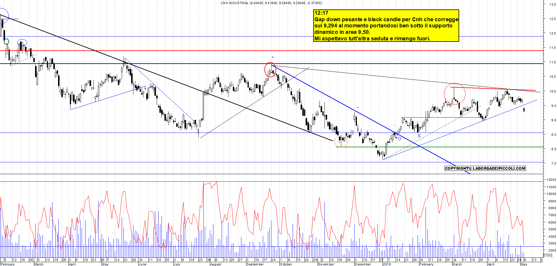557x266 pixels.
Task: Click the small green circle near February candles
Action: click(6, 42)
